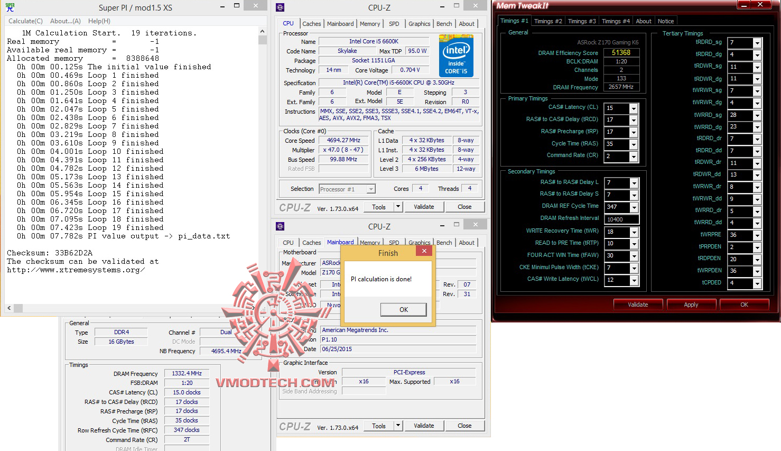Expand the tCPDED dropdown
781x451 pixels.
coord(757,283)
